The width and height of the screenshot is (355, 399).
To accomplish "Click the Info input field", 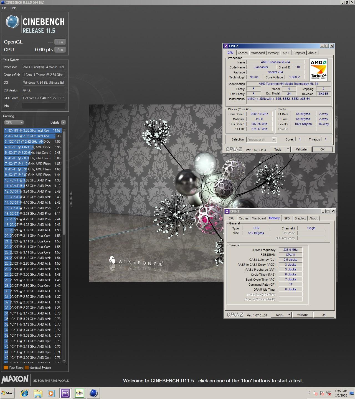I will point(44,106).
